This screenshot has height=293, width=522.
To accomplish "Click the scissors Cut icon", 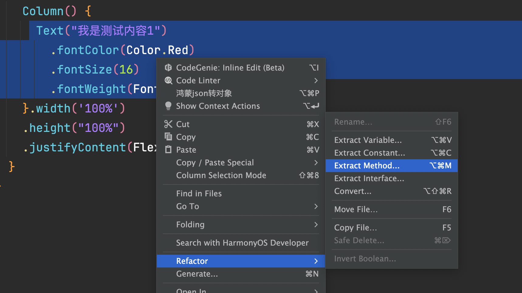I will tap(168, 124).
